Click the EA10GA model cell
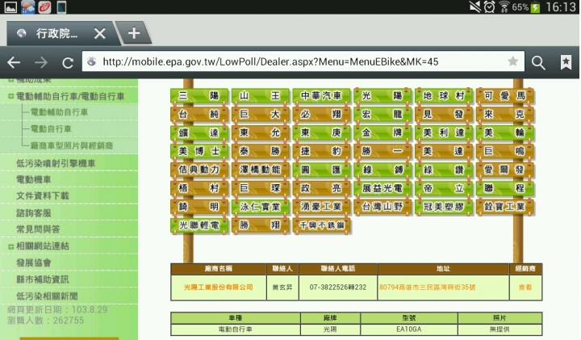The image size is (581, 340). (408, 329)
